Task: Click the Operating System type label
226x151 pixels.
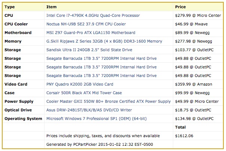Action: [22, 118]
